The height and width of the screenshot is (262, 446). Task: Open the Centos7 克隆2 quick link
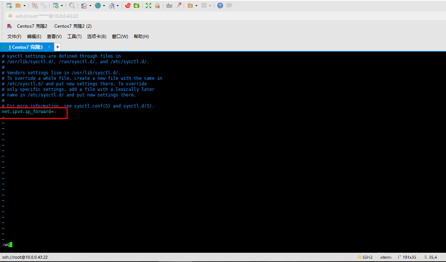pos(32,26)
